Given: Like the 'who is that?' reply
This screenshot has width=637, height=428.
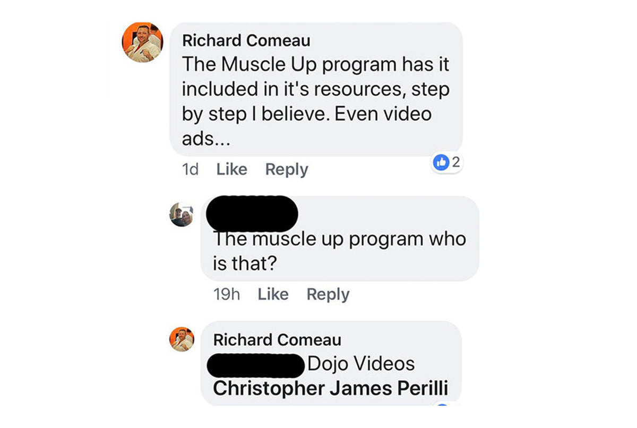Looking at the screenshot, I should pyautogui.click(x=273, y=294).
